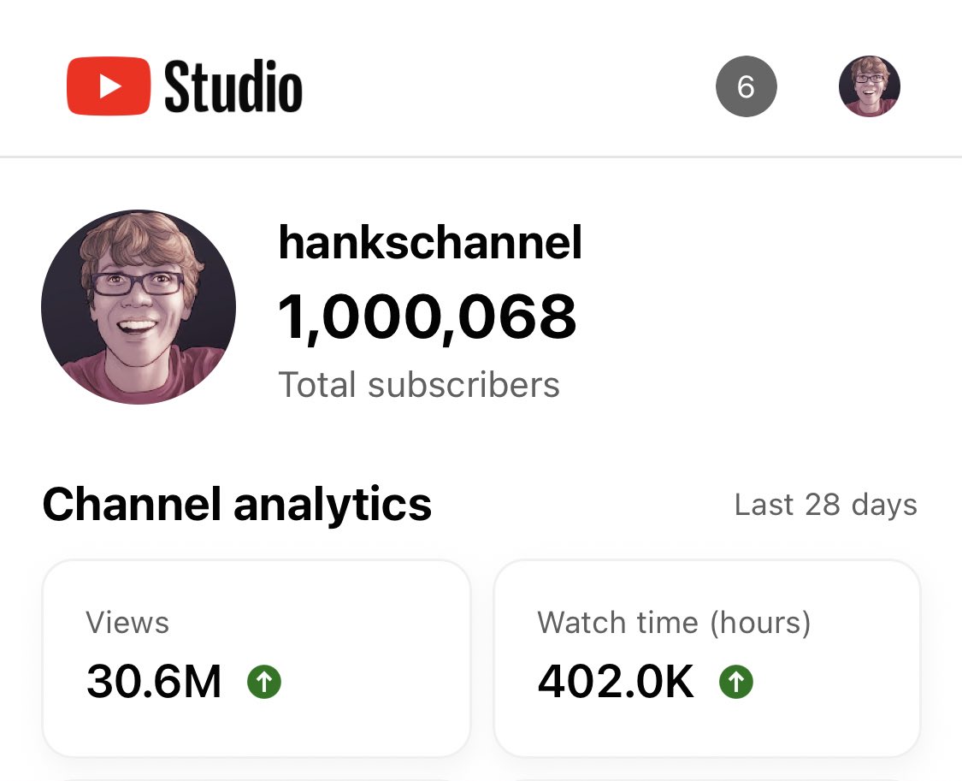Click the channel name hankschannel
The width and height of the screenshot is (962, 781).
pyautogui.click(x=430, y=243)
